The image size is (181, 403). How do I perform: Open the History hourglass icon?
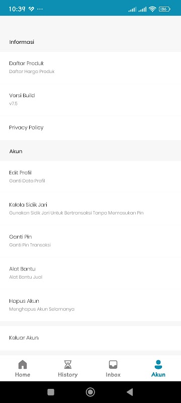point(68,364)
